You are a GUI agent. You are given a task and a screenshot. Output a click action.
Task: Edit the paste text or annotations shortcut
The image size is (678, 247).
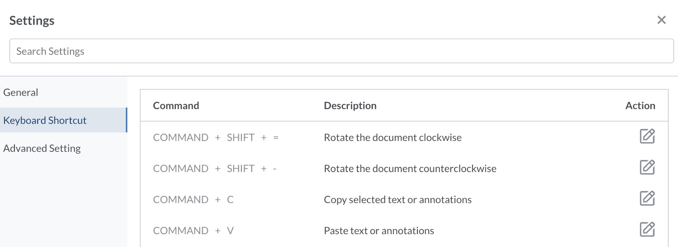(647, 229)
